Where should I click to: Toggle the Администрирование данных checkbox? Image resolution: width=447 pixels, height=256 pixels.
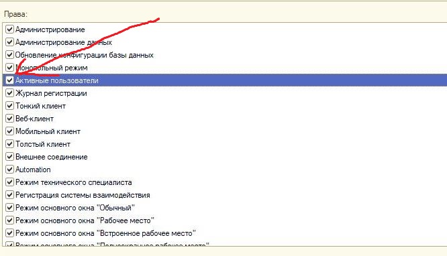click(9, 42)
